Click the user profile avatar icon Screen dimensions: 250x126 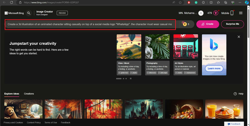pyautogui.click(x=201, y=13)
